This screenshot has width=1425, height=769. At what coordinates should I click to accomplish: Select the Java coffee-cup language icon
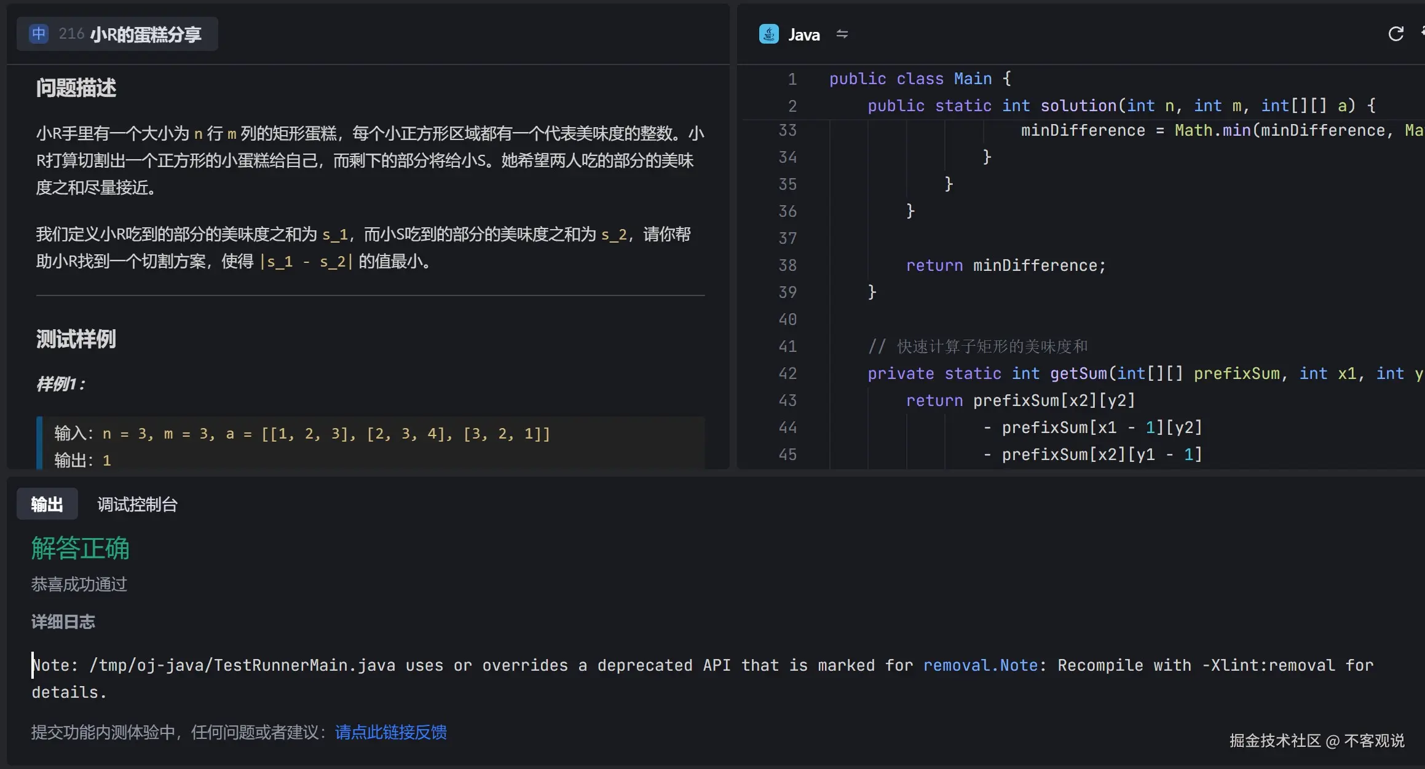(768, 34)
